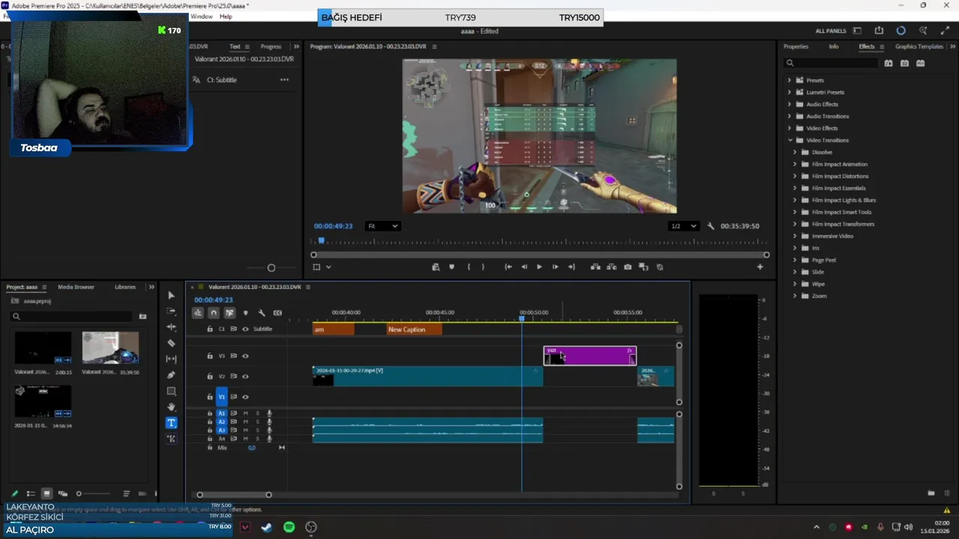The image size is (959, 539).
Task: Solo audio track A2
Action: point(258,422)
